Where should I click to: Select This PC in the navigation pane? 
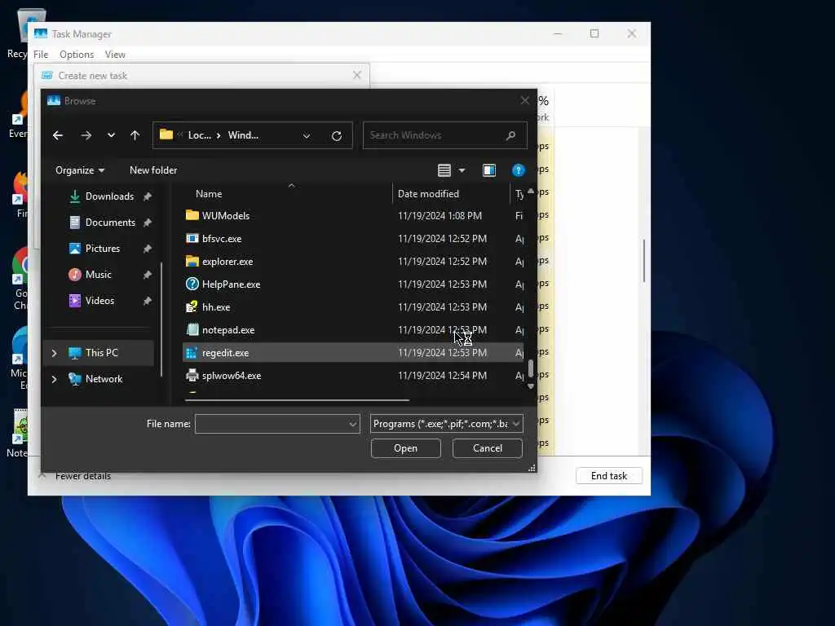click(102, 353)
